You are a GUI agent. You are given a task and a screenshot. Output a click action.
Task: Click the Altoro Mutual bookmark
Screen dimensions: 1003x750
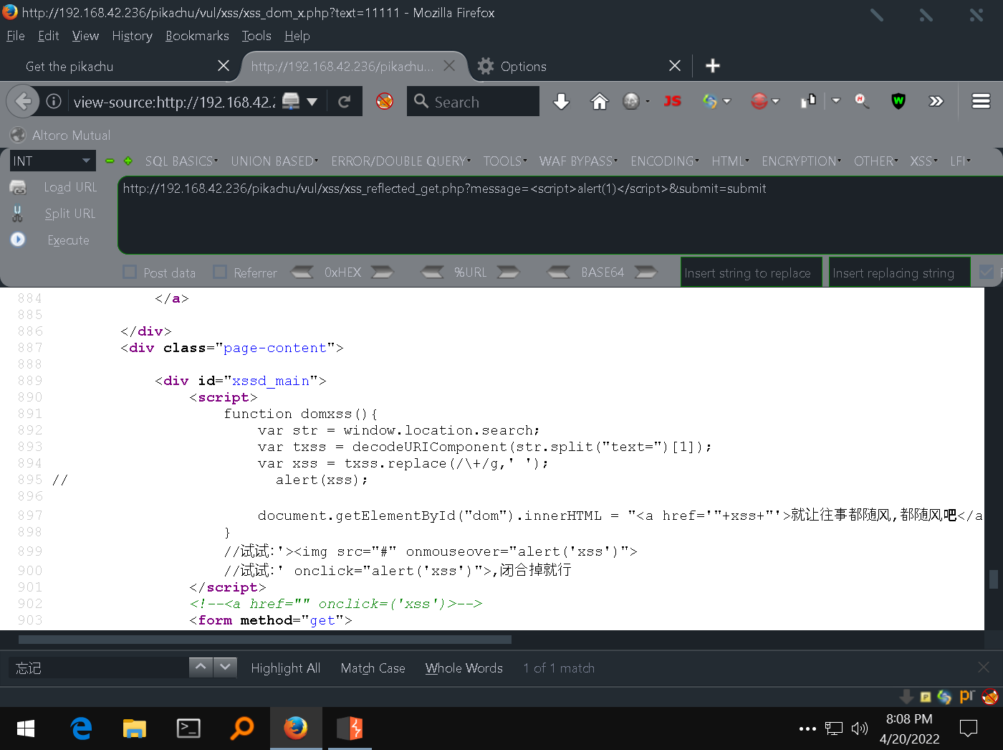coord(61,135)
